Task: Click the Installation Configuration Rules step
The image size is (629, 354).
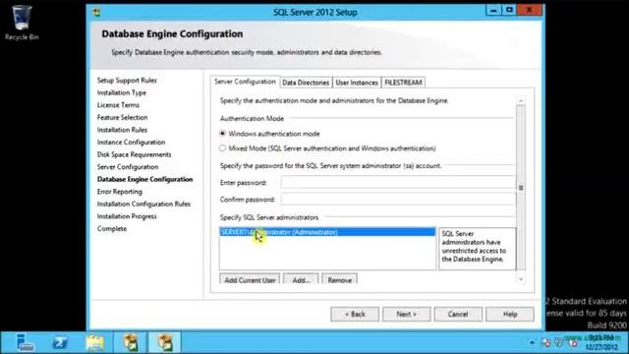Action: [x=143, y=204]
